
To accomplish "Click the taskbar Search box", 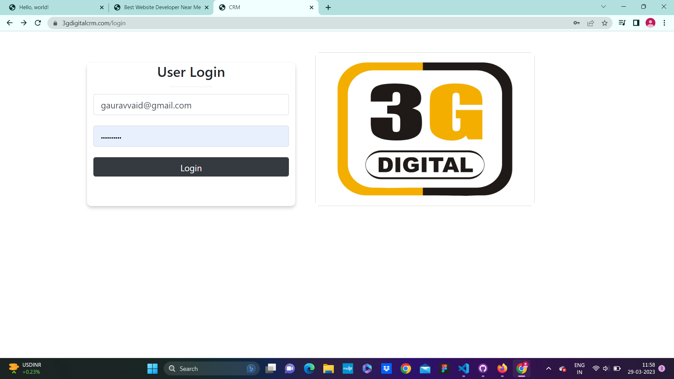I will (212, 368).
